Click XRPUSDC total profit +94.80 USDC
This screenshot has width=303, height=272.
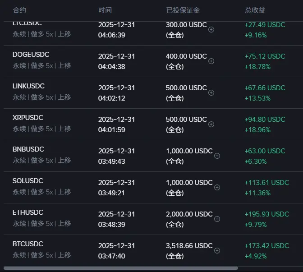265,120
